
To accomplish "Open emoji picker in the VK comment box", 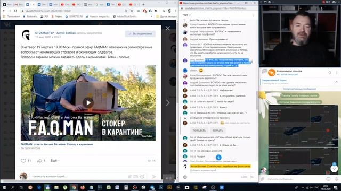I will click(x=142, y=177).
